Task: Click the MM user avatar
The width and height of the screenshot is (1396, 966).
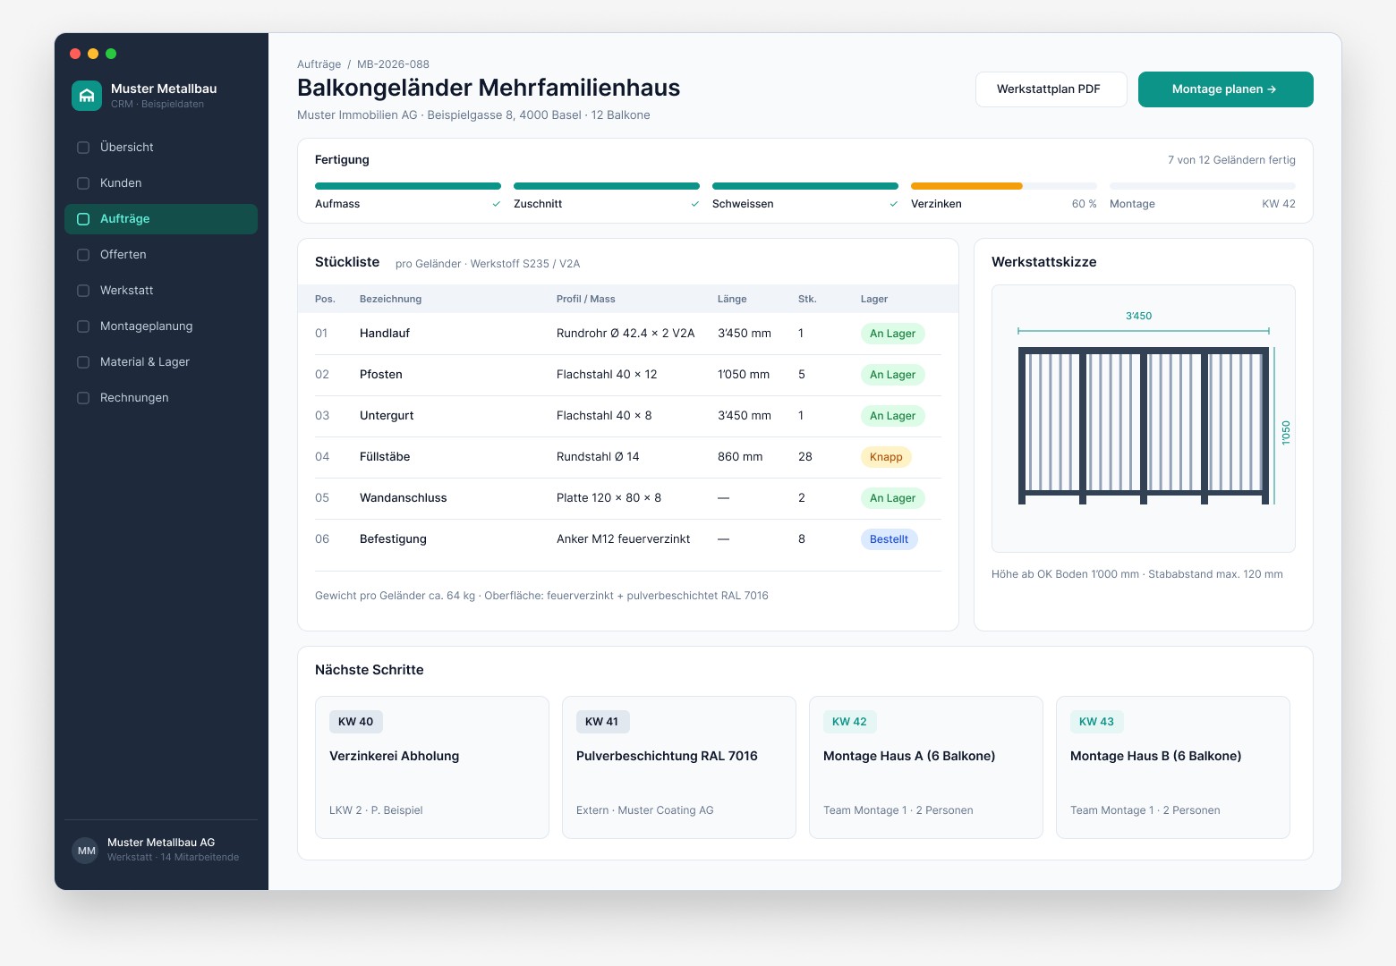Action: 86,851
